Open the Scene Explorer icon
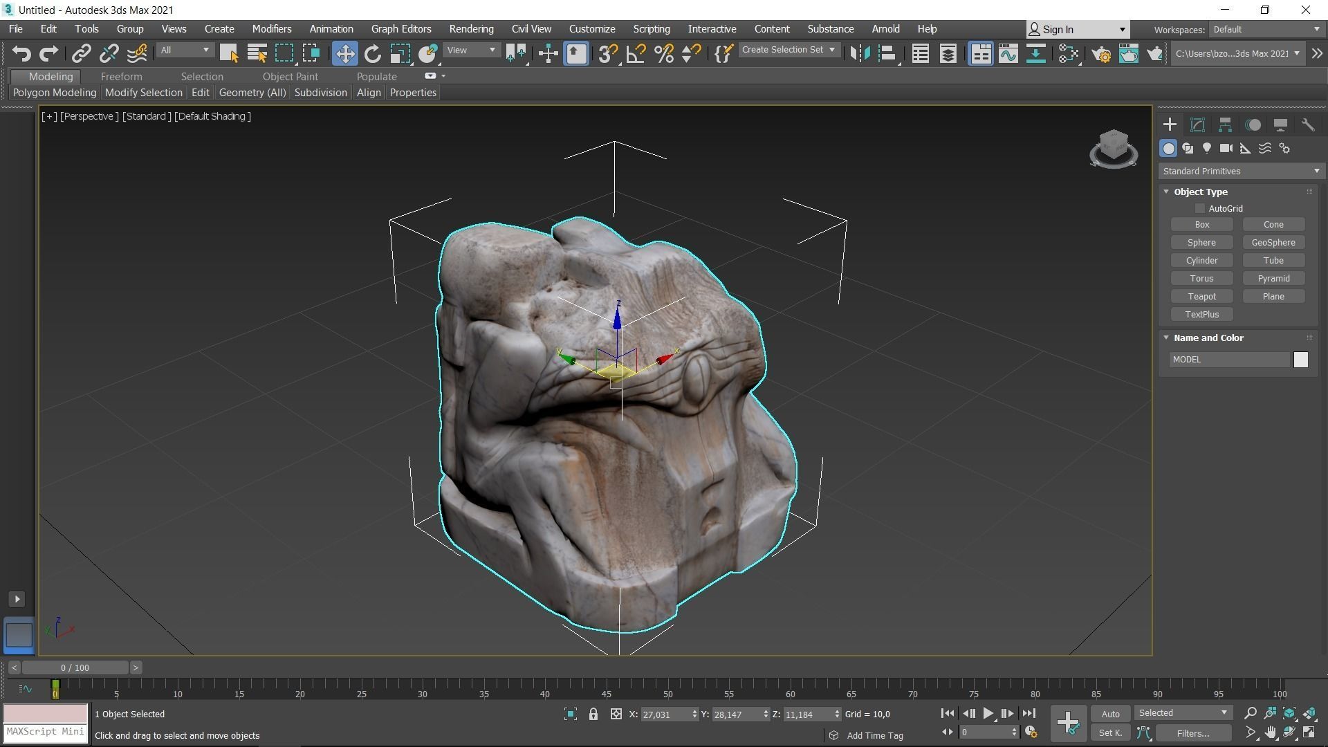This screenshot has height=747, width=1328. [x=920, y=53]
